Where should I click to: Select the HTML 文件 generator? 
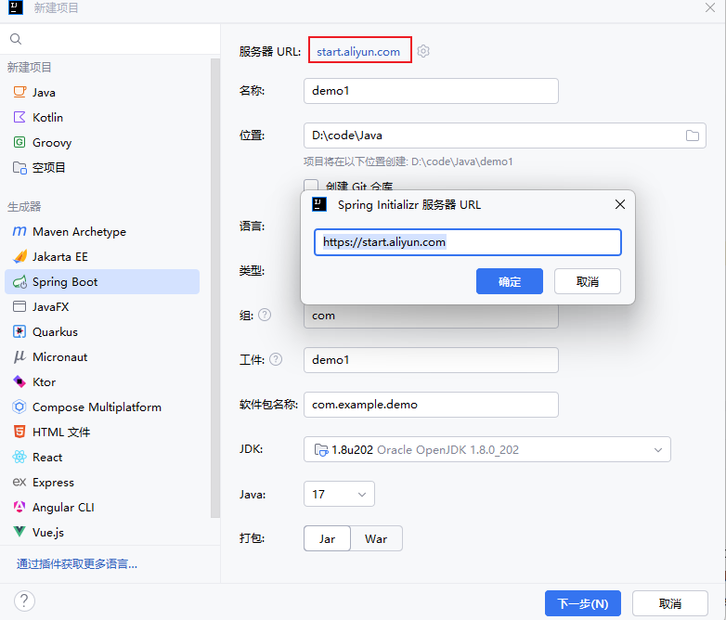102,432
